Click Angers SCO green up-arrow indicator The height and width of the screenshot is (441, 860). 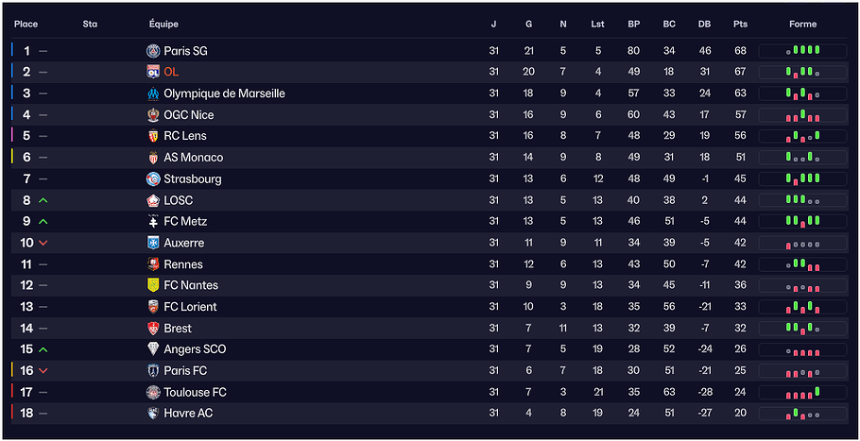coord(43,349)
